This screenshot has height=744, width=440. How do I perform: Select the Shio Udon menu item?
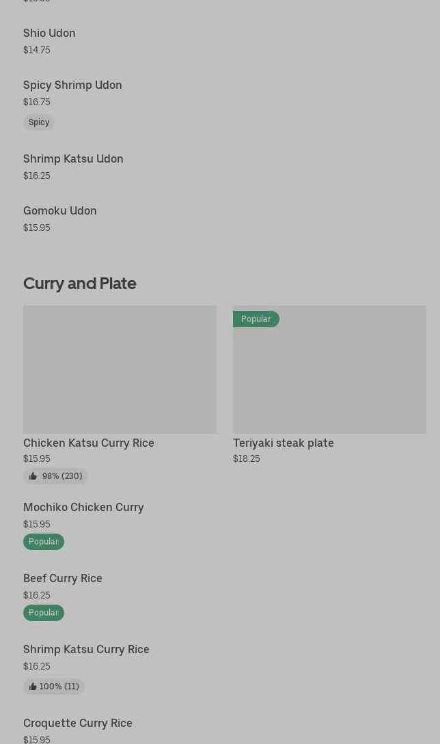pos(49,33)
